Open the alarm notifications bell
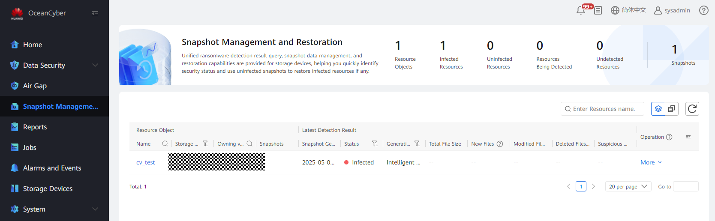Screen dimensions: 715x221 point(581,10)
